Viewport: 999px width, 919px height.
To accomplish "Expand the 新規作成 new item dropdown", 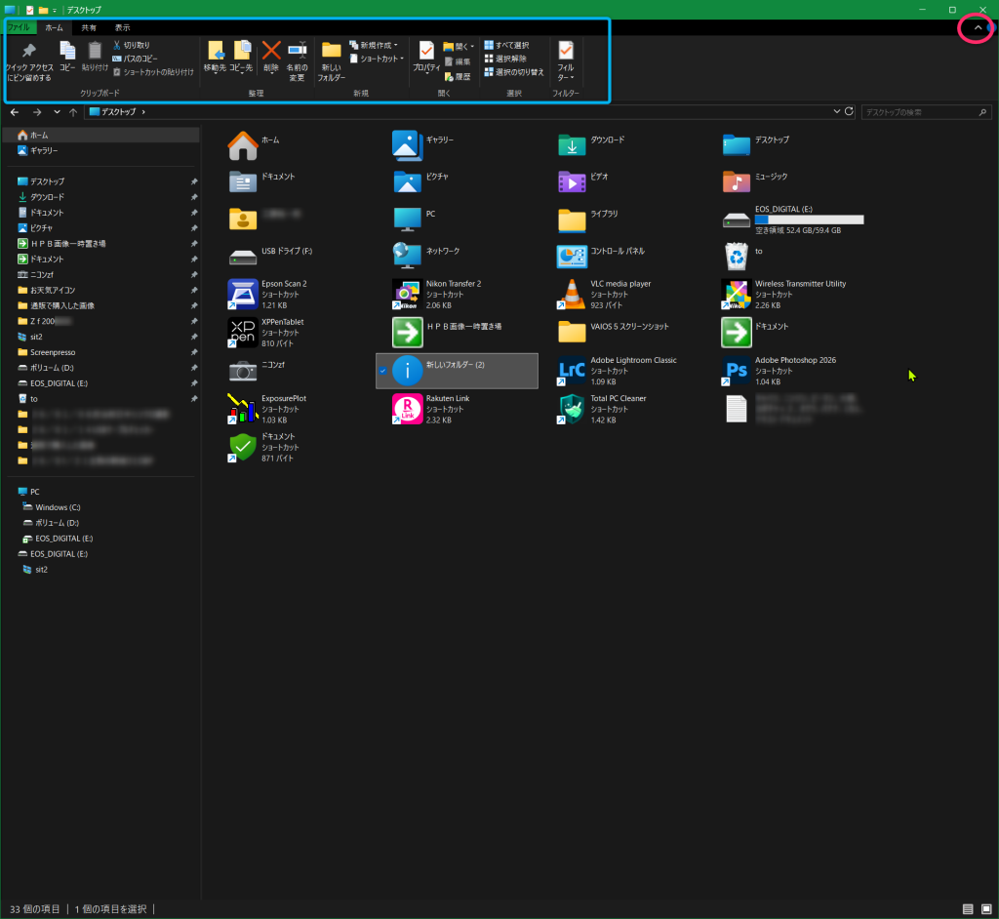I will 373,45.
